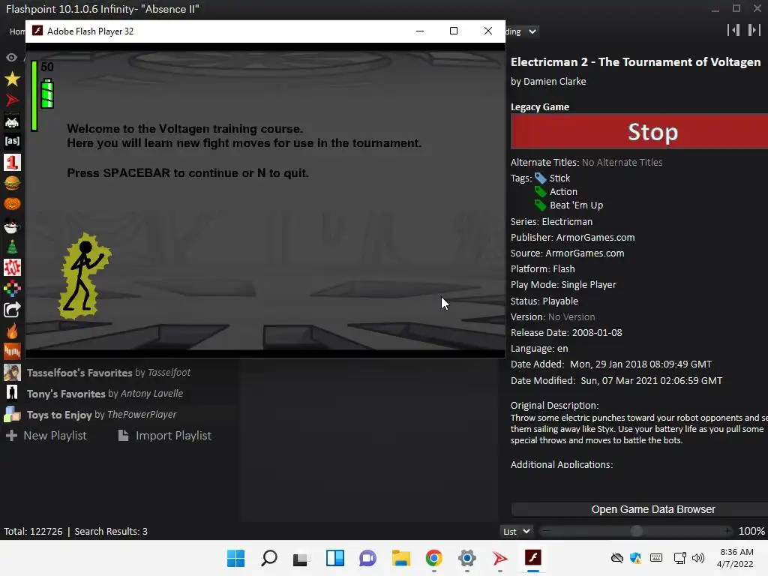Click the Electricman stick figure character
The height and width of the screenshot is (576, 768).
[x=84, y=276]
